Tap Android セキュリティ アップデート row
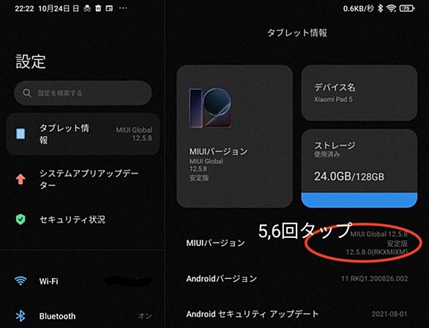429x328 pixels. 296,314
